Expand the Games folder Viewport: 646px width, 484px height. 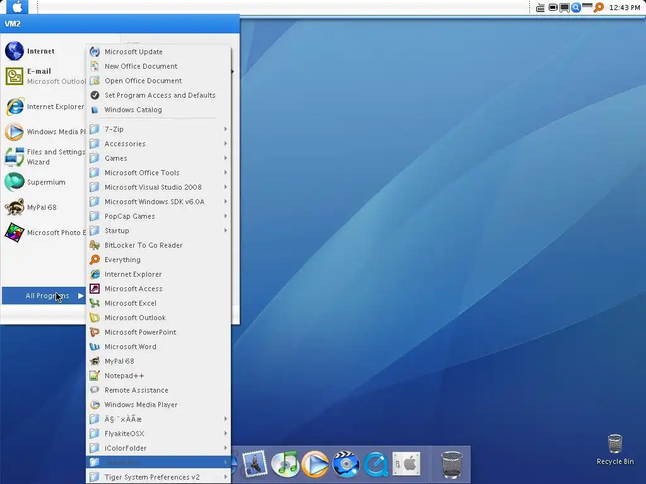(158, 158)
